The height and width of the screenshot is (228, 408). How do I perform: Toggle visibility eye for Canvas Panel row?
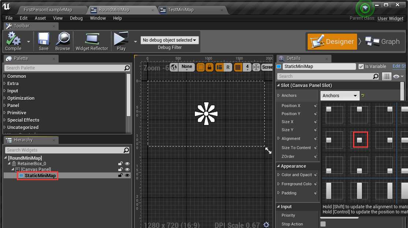(127, 169)
